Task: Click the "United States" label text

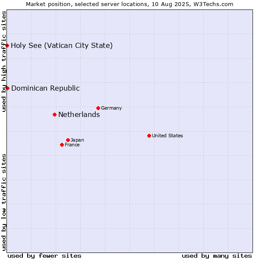Action: (167, 136)
